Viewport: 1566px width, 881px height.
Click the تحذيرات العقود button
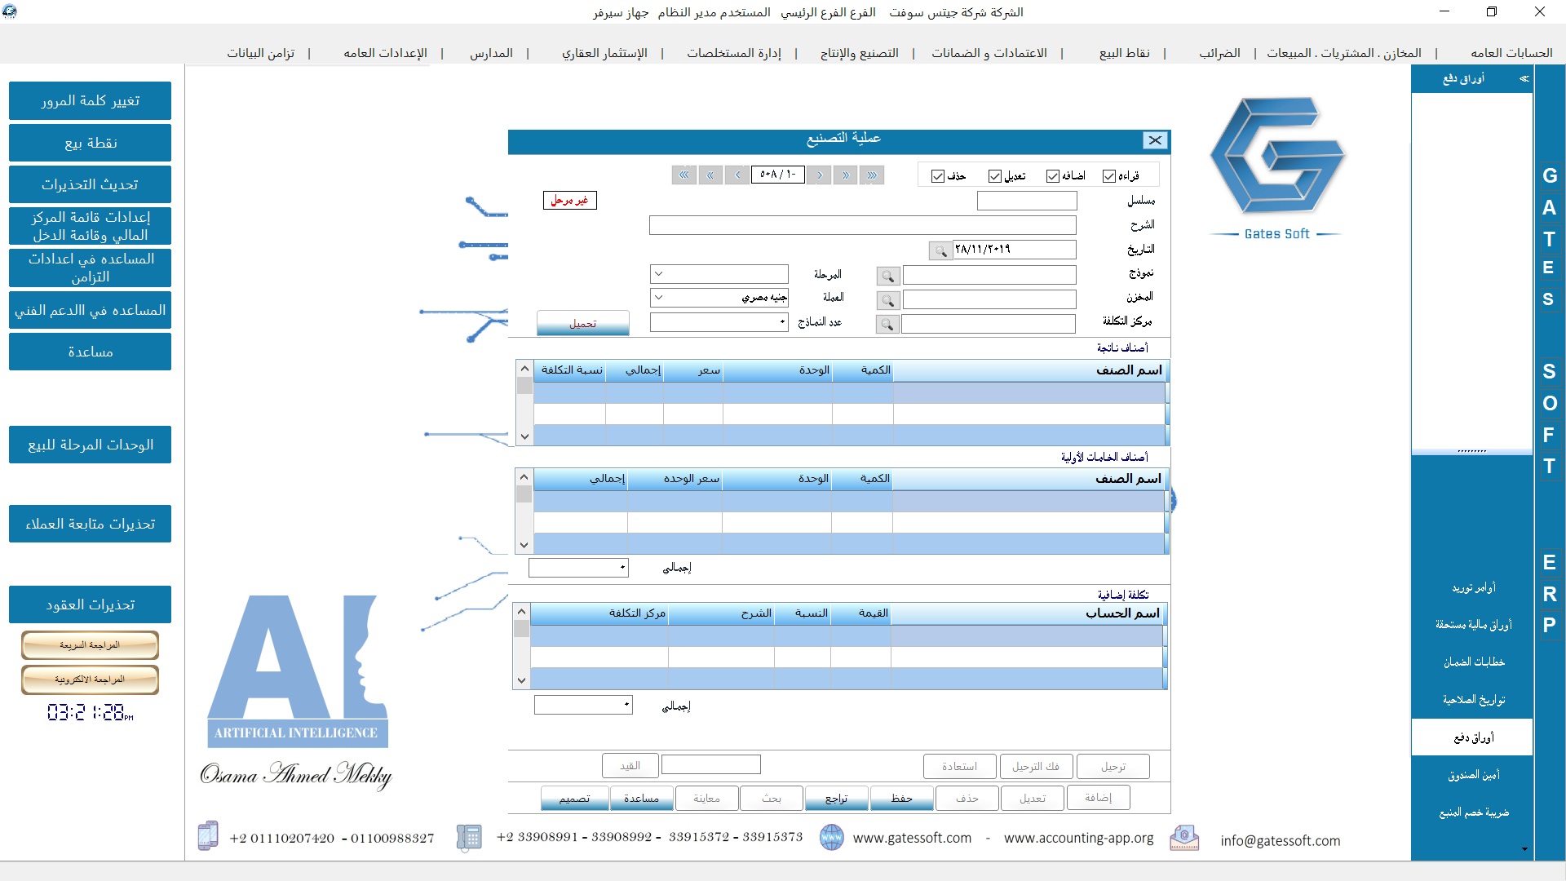tap(90, 604)
